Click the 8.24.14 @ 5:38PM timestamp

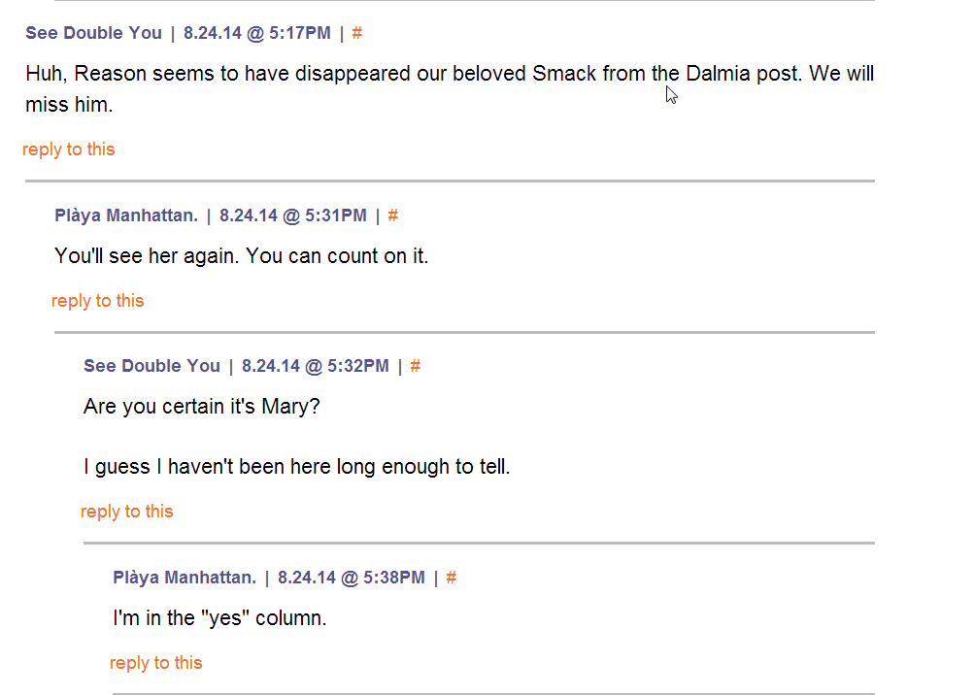pos(352,578)
